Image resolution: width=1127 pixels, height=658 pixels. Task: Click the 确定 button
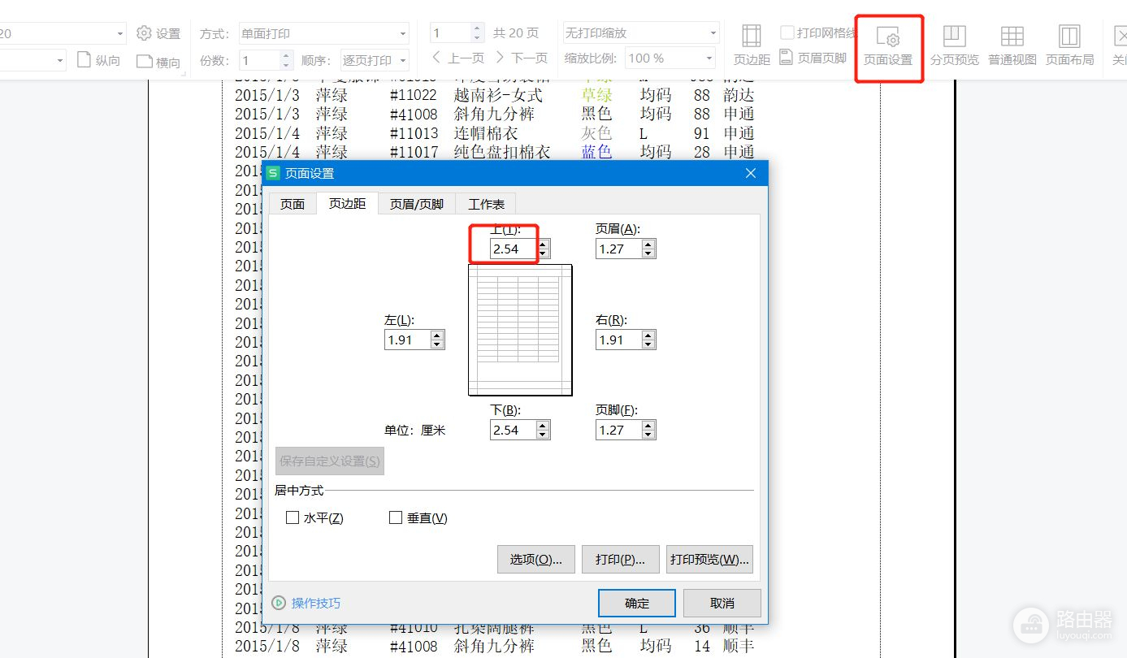pyautogui.click(x=637, y=603)
